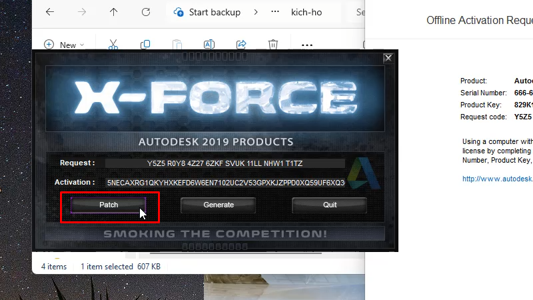Click the Copy icon in the toolbar
Viewport: 533px width, 300px height.
pos(145,45)
